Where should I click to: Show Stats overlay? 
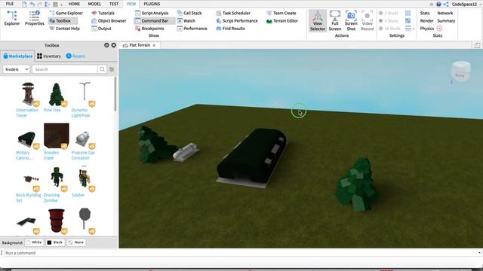[425, 14]
